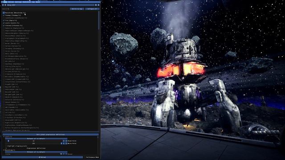
Task: Click the save preset icon
Action: coord(96,5)
